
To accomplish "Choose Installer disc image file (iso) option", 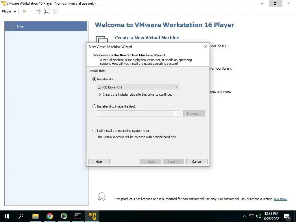I will tap(94, 106).
